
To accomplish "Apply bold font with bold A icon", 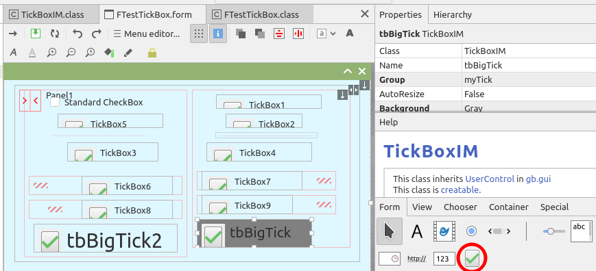I will tap(350, 34).
